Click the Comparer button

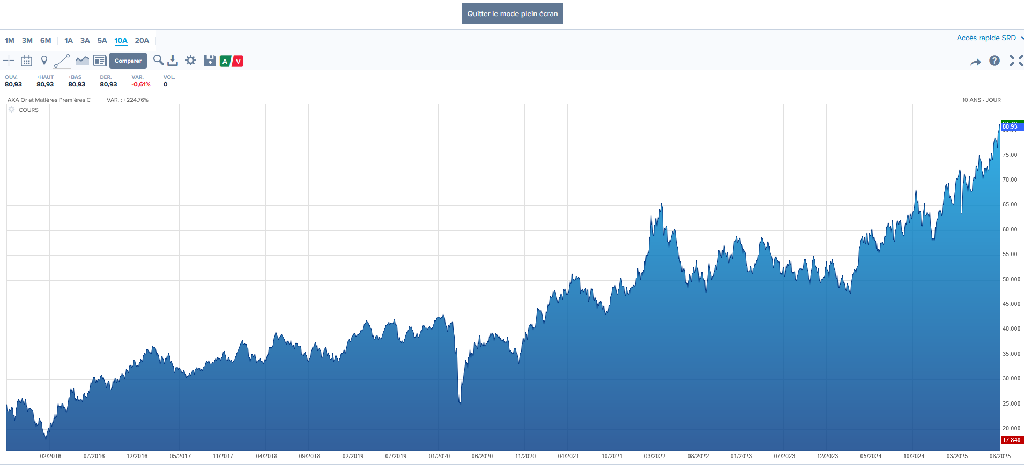click(128, 61)
